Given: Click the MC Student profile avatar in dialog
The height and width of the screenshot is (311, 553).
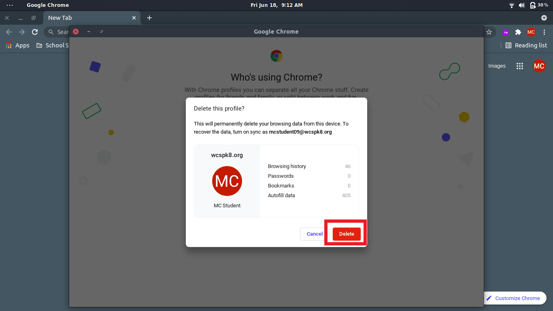Looking at the screenshot, I should click(227, 181).
